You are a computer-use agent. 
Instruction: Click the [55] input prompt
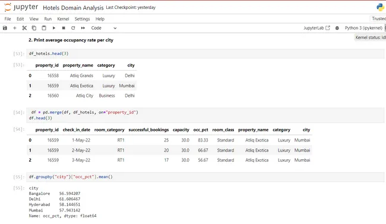coord(19,177)
